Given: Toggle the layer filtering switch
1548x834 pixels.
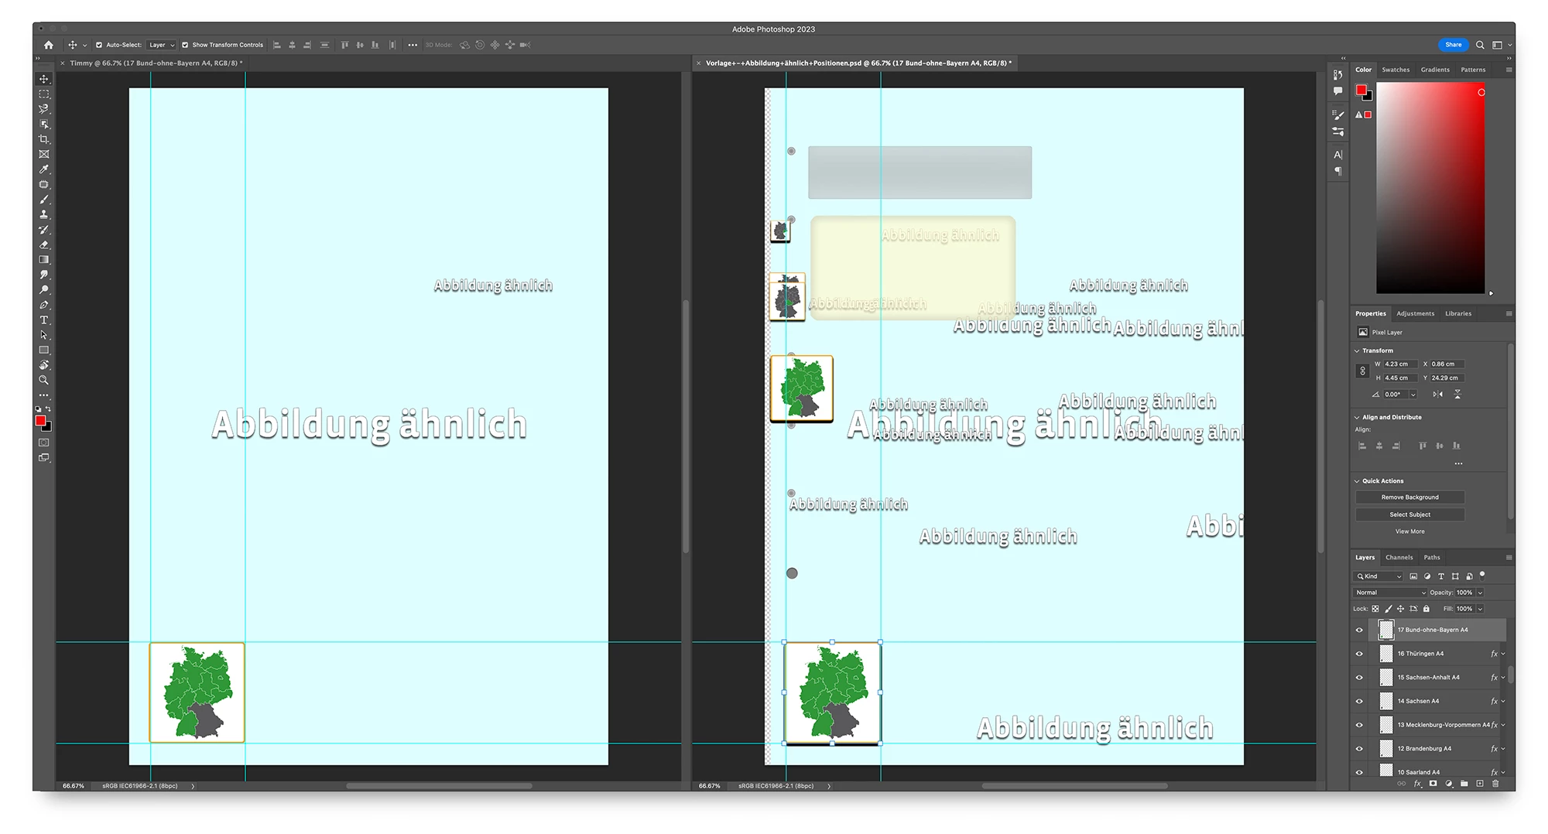Looking at the screenshot, I should (x=1482, y=576).
